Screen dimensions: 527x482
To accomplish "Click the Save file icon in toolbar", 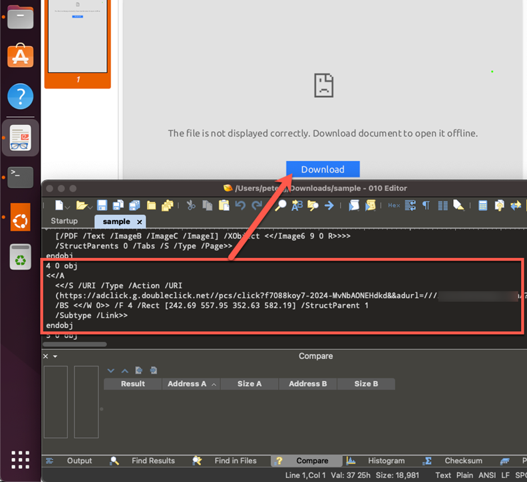I will pyautogui.click(x=102, y=205).
